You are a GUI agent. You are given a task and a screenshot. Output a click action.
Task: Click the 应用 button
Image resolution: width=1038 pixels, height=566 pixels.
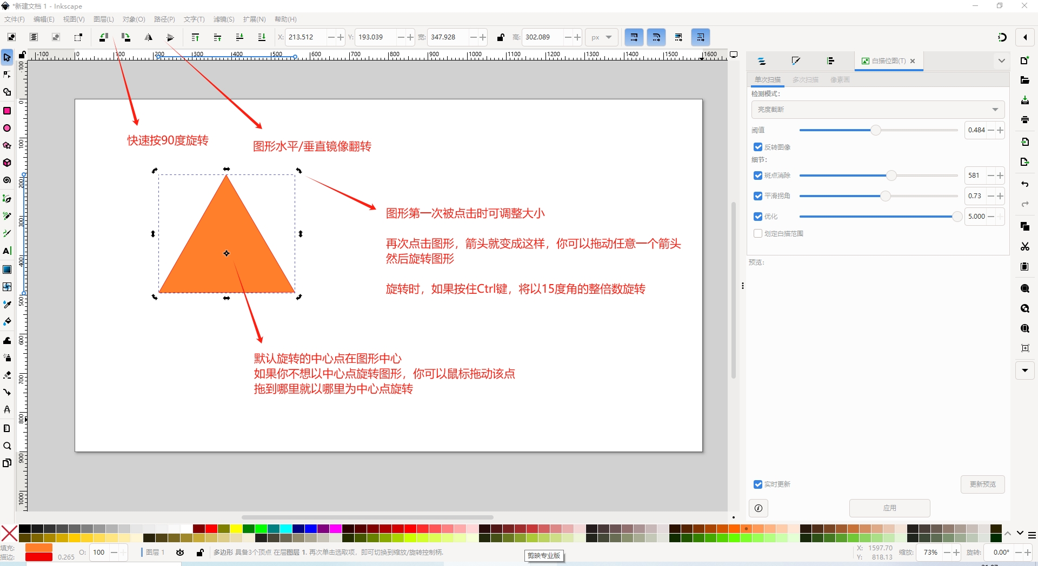point(889,508)
